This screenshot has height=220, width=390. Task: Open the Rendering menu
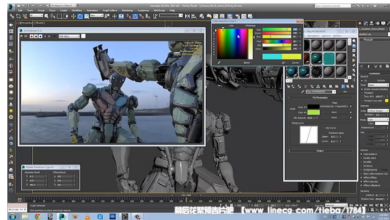click(x=127, y=10)
